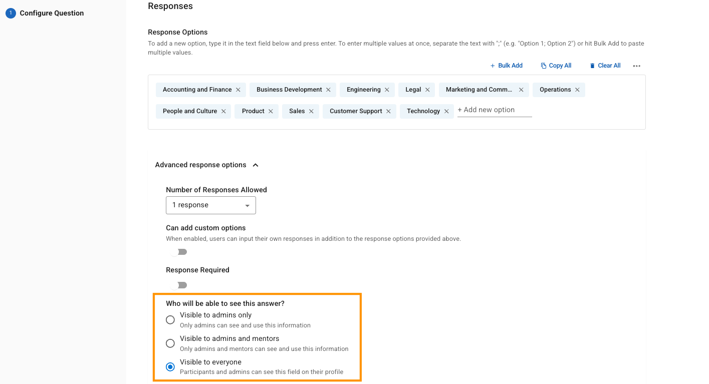Open the three-dot more options menu
The width and height of the screenshot is (709, 384).
pyautogui.click(x=637, y=66)
